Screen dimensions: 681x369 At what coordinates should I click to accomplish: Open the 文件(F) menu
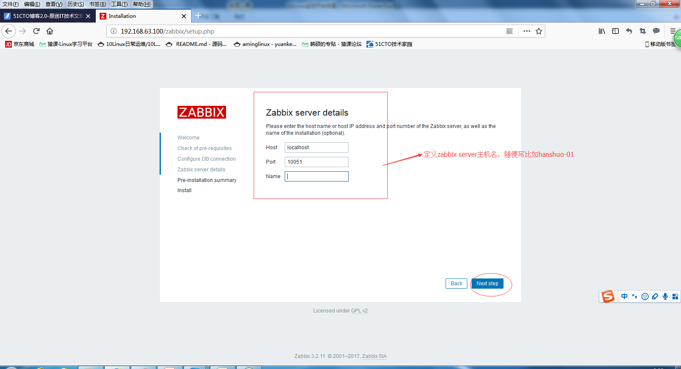[x=11, y=4]
